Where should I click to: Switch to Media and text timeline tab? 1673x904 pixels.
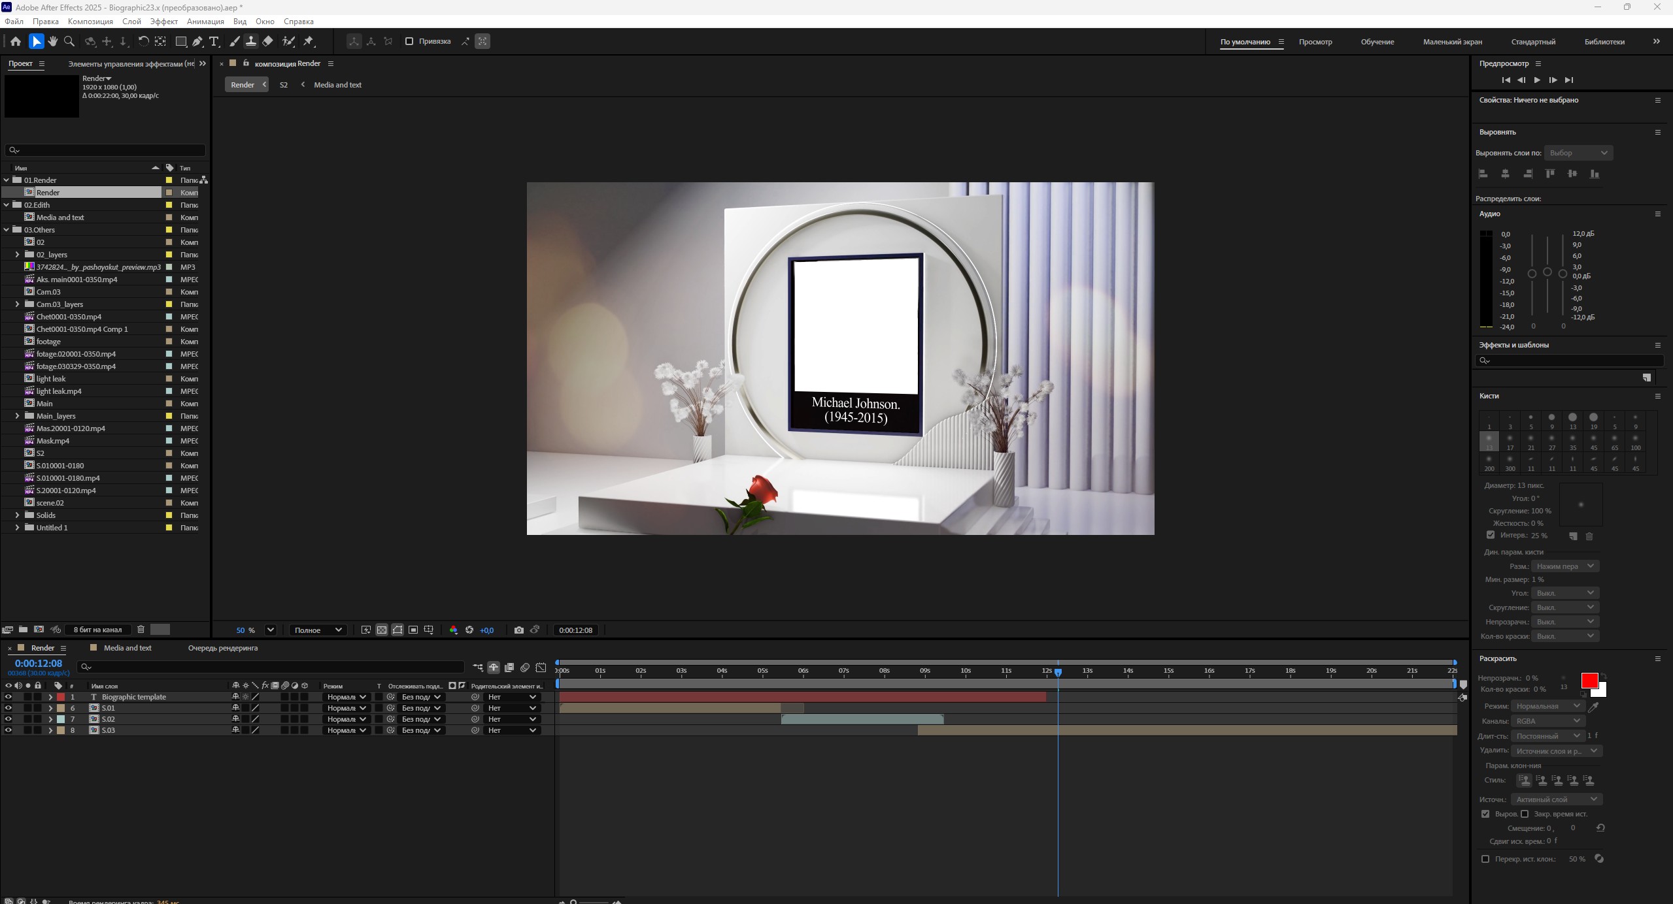127,648
